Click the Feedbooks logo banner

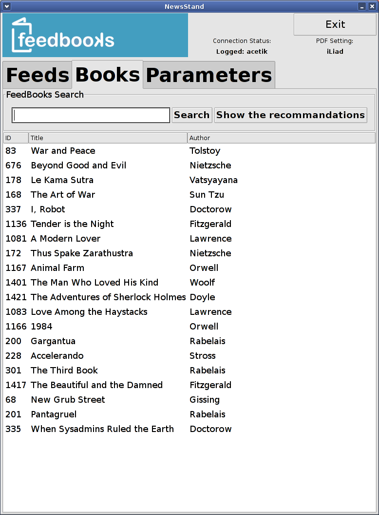pos(95,35)
